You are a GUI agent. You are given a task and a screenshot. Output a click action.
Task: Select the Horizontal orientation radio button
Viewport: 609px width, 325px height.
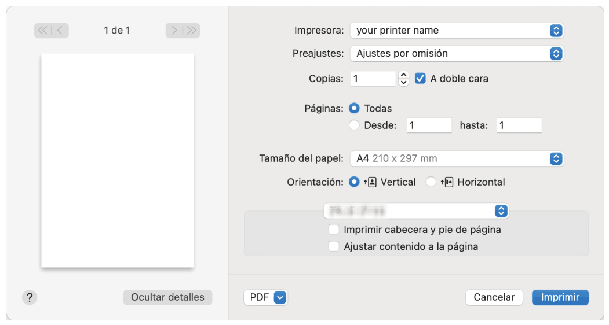click(431, 182)
